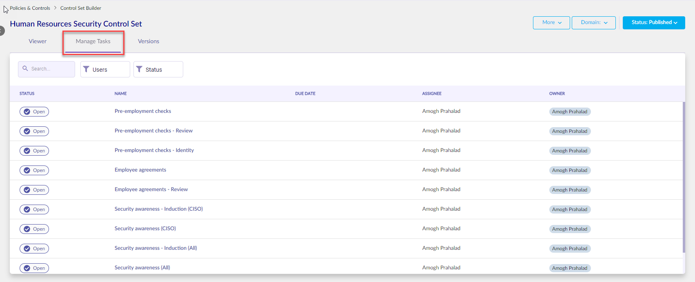
Task: Collapse the sidebar with the left-edge arrow
Action: click(x=2, y=31)
